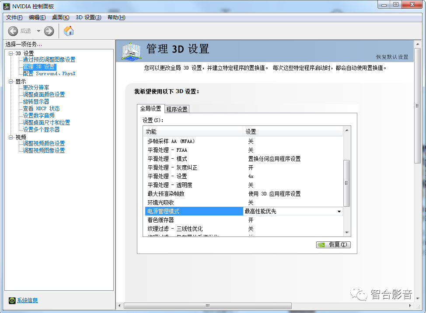Open 更改分辨率 in the task tree
Screen dimensions: 426x313
click(36, 87)
